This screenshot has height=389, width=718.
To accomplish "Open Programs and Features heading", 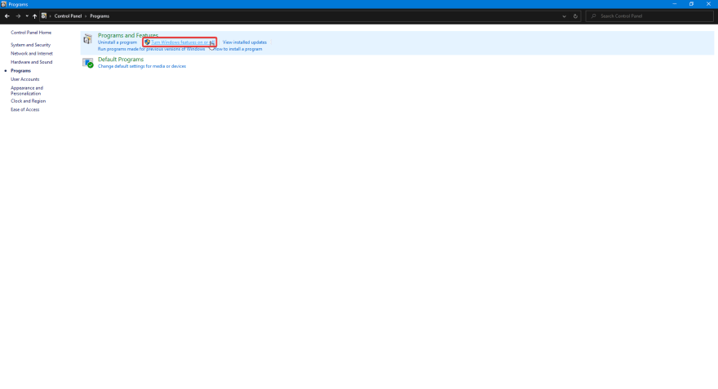I will (128, 35).
